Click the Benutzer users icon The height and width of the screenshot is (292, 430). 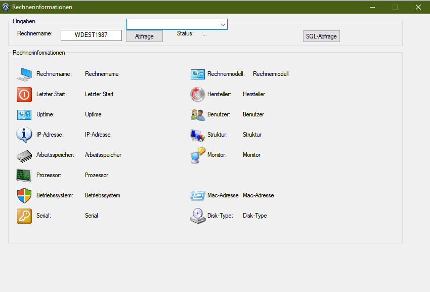point(197,115)
